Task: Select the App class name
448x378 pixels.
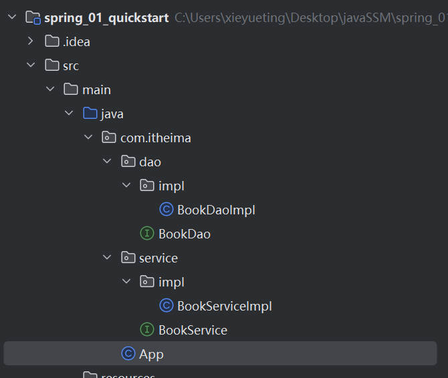Action: pyautogui.click(x=151, y=354)
